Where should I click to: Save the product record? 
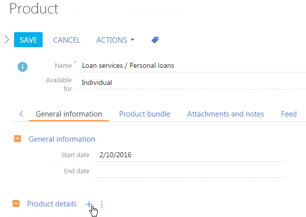coord(28,40)
